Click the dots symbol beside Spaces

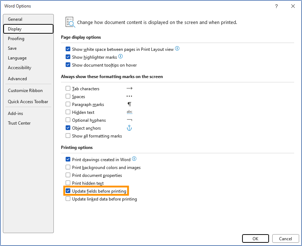[129, 96]
